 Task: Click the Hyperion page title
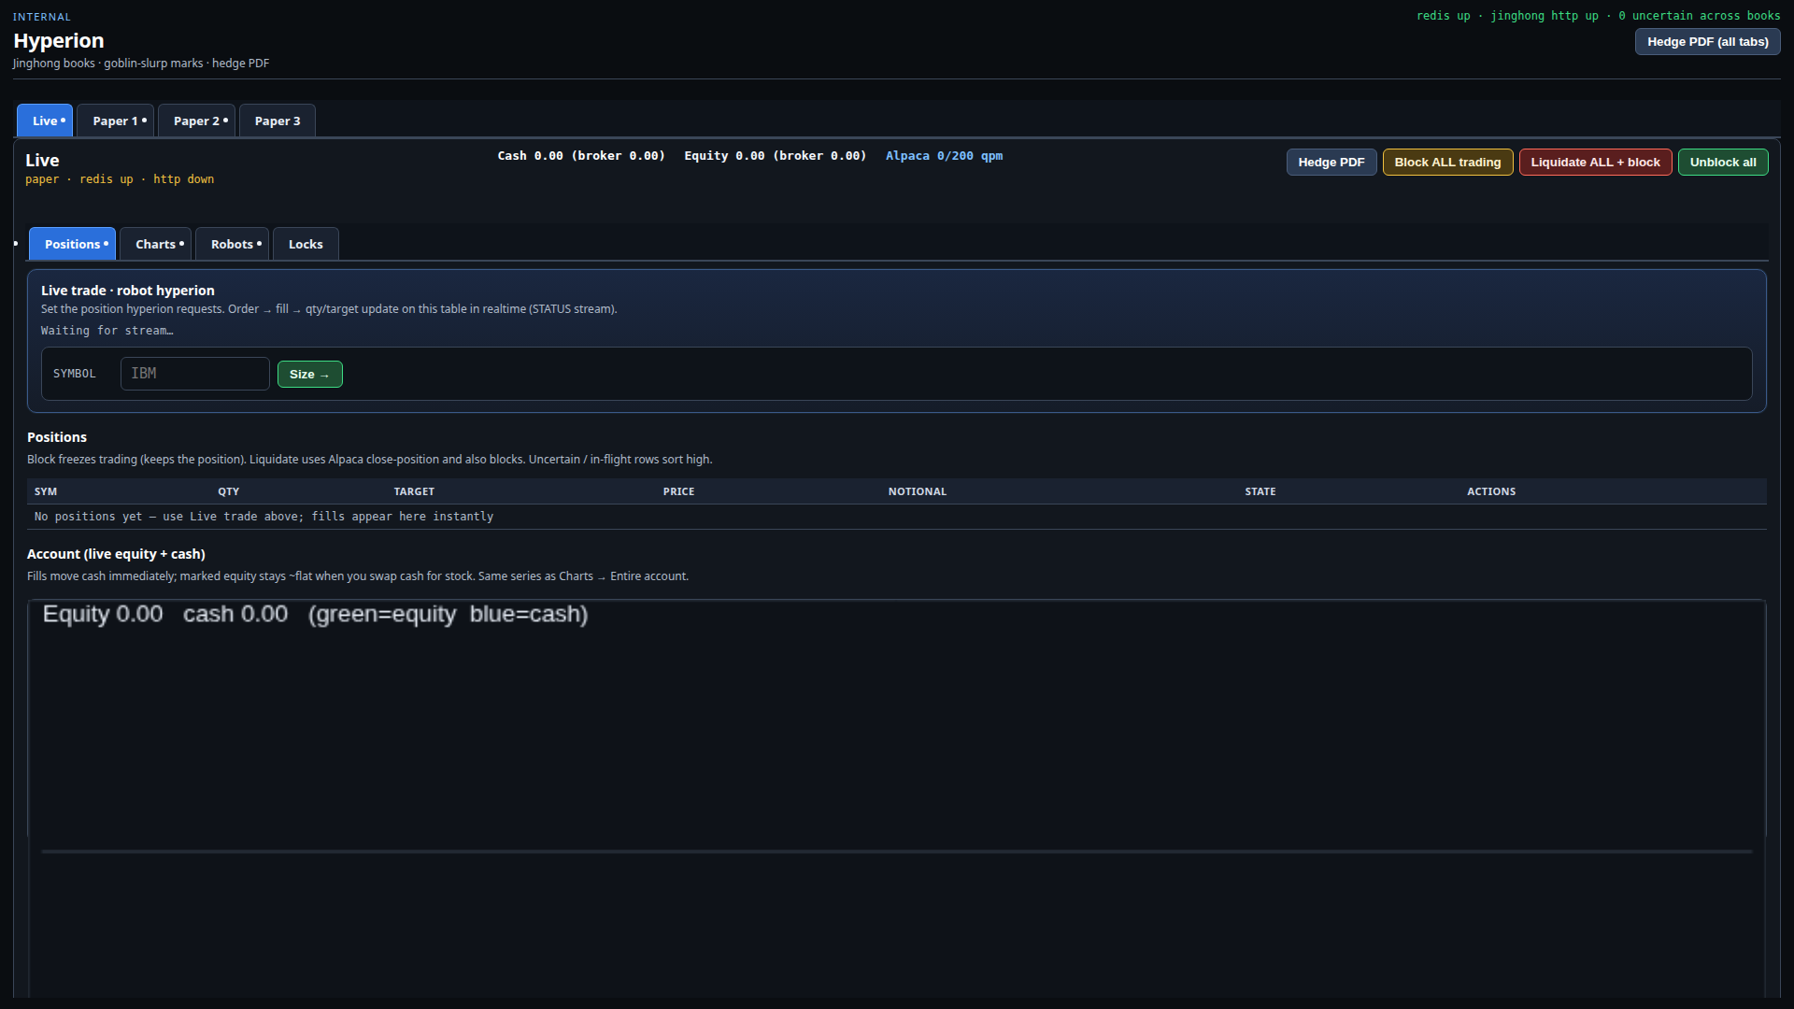point(59,40)
